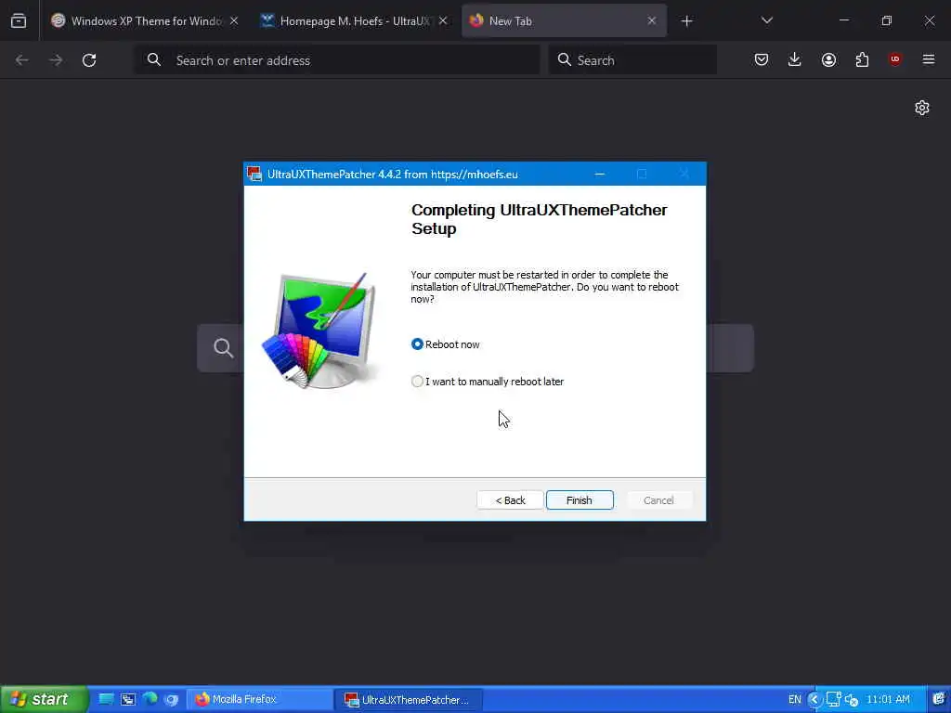The height and width of the screenshot is (713, 951).
Task: Click Show Desktop quick launch icon
Action: (x=106, y=699)
